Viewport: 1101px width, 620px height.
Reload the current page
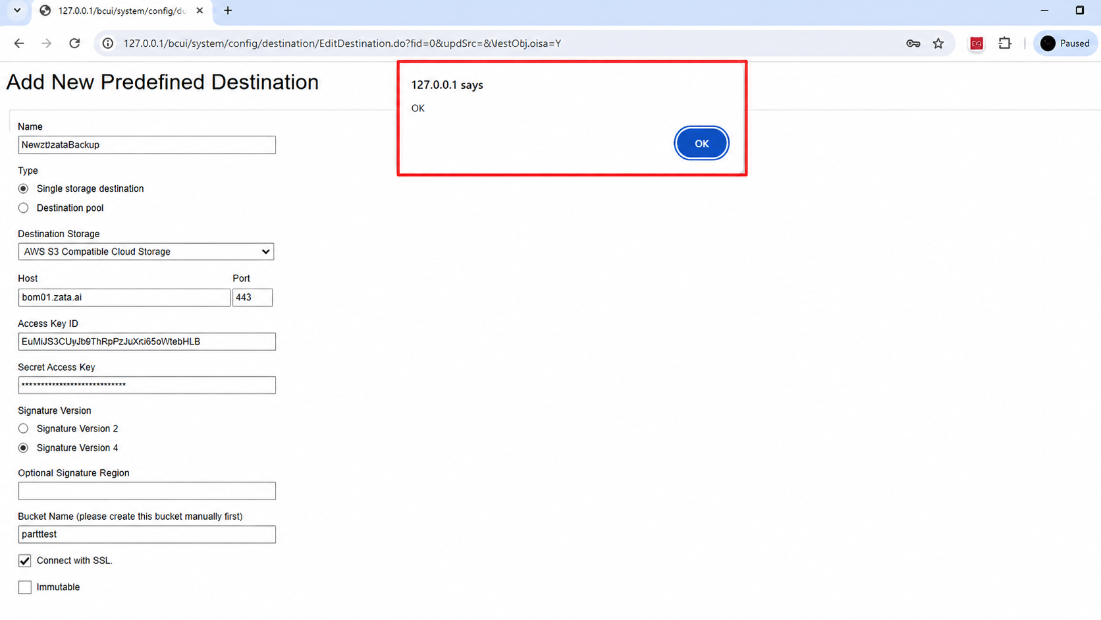[74, 43]
